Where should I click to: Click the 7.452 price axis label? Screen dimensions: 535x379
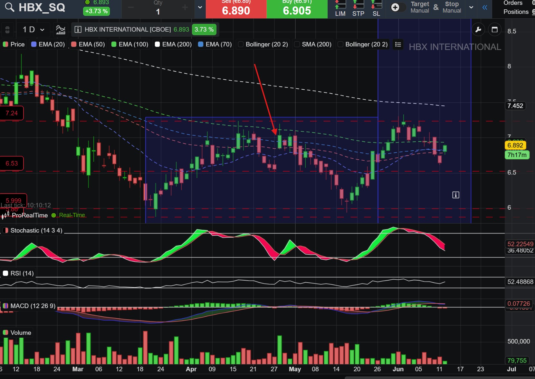click(515, 106)
